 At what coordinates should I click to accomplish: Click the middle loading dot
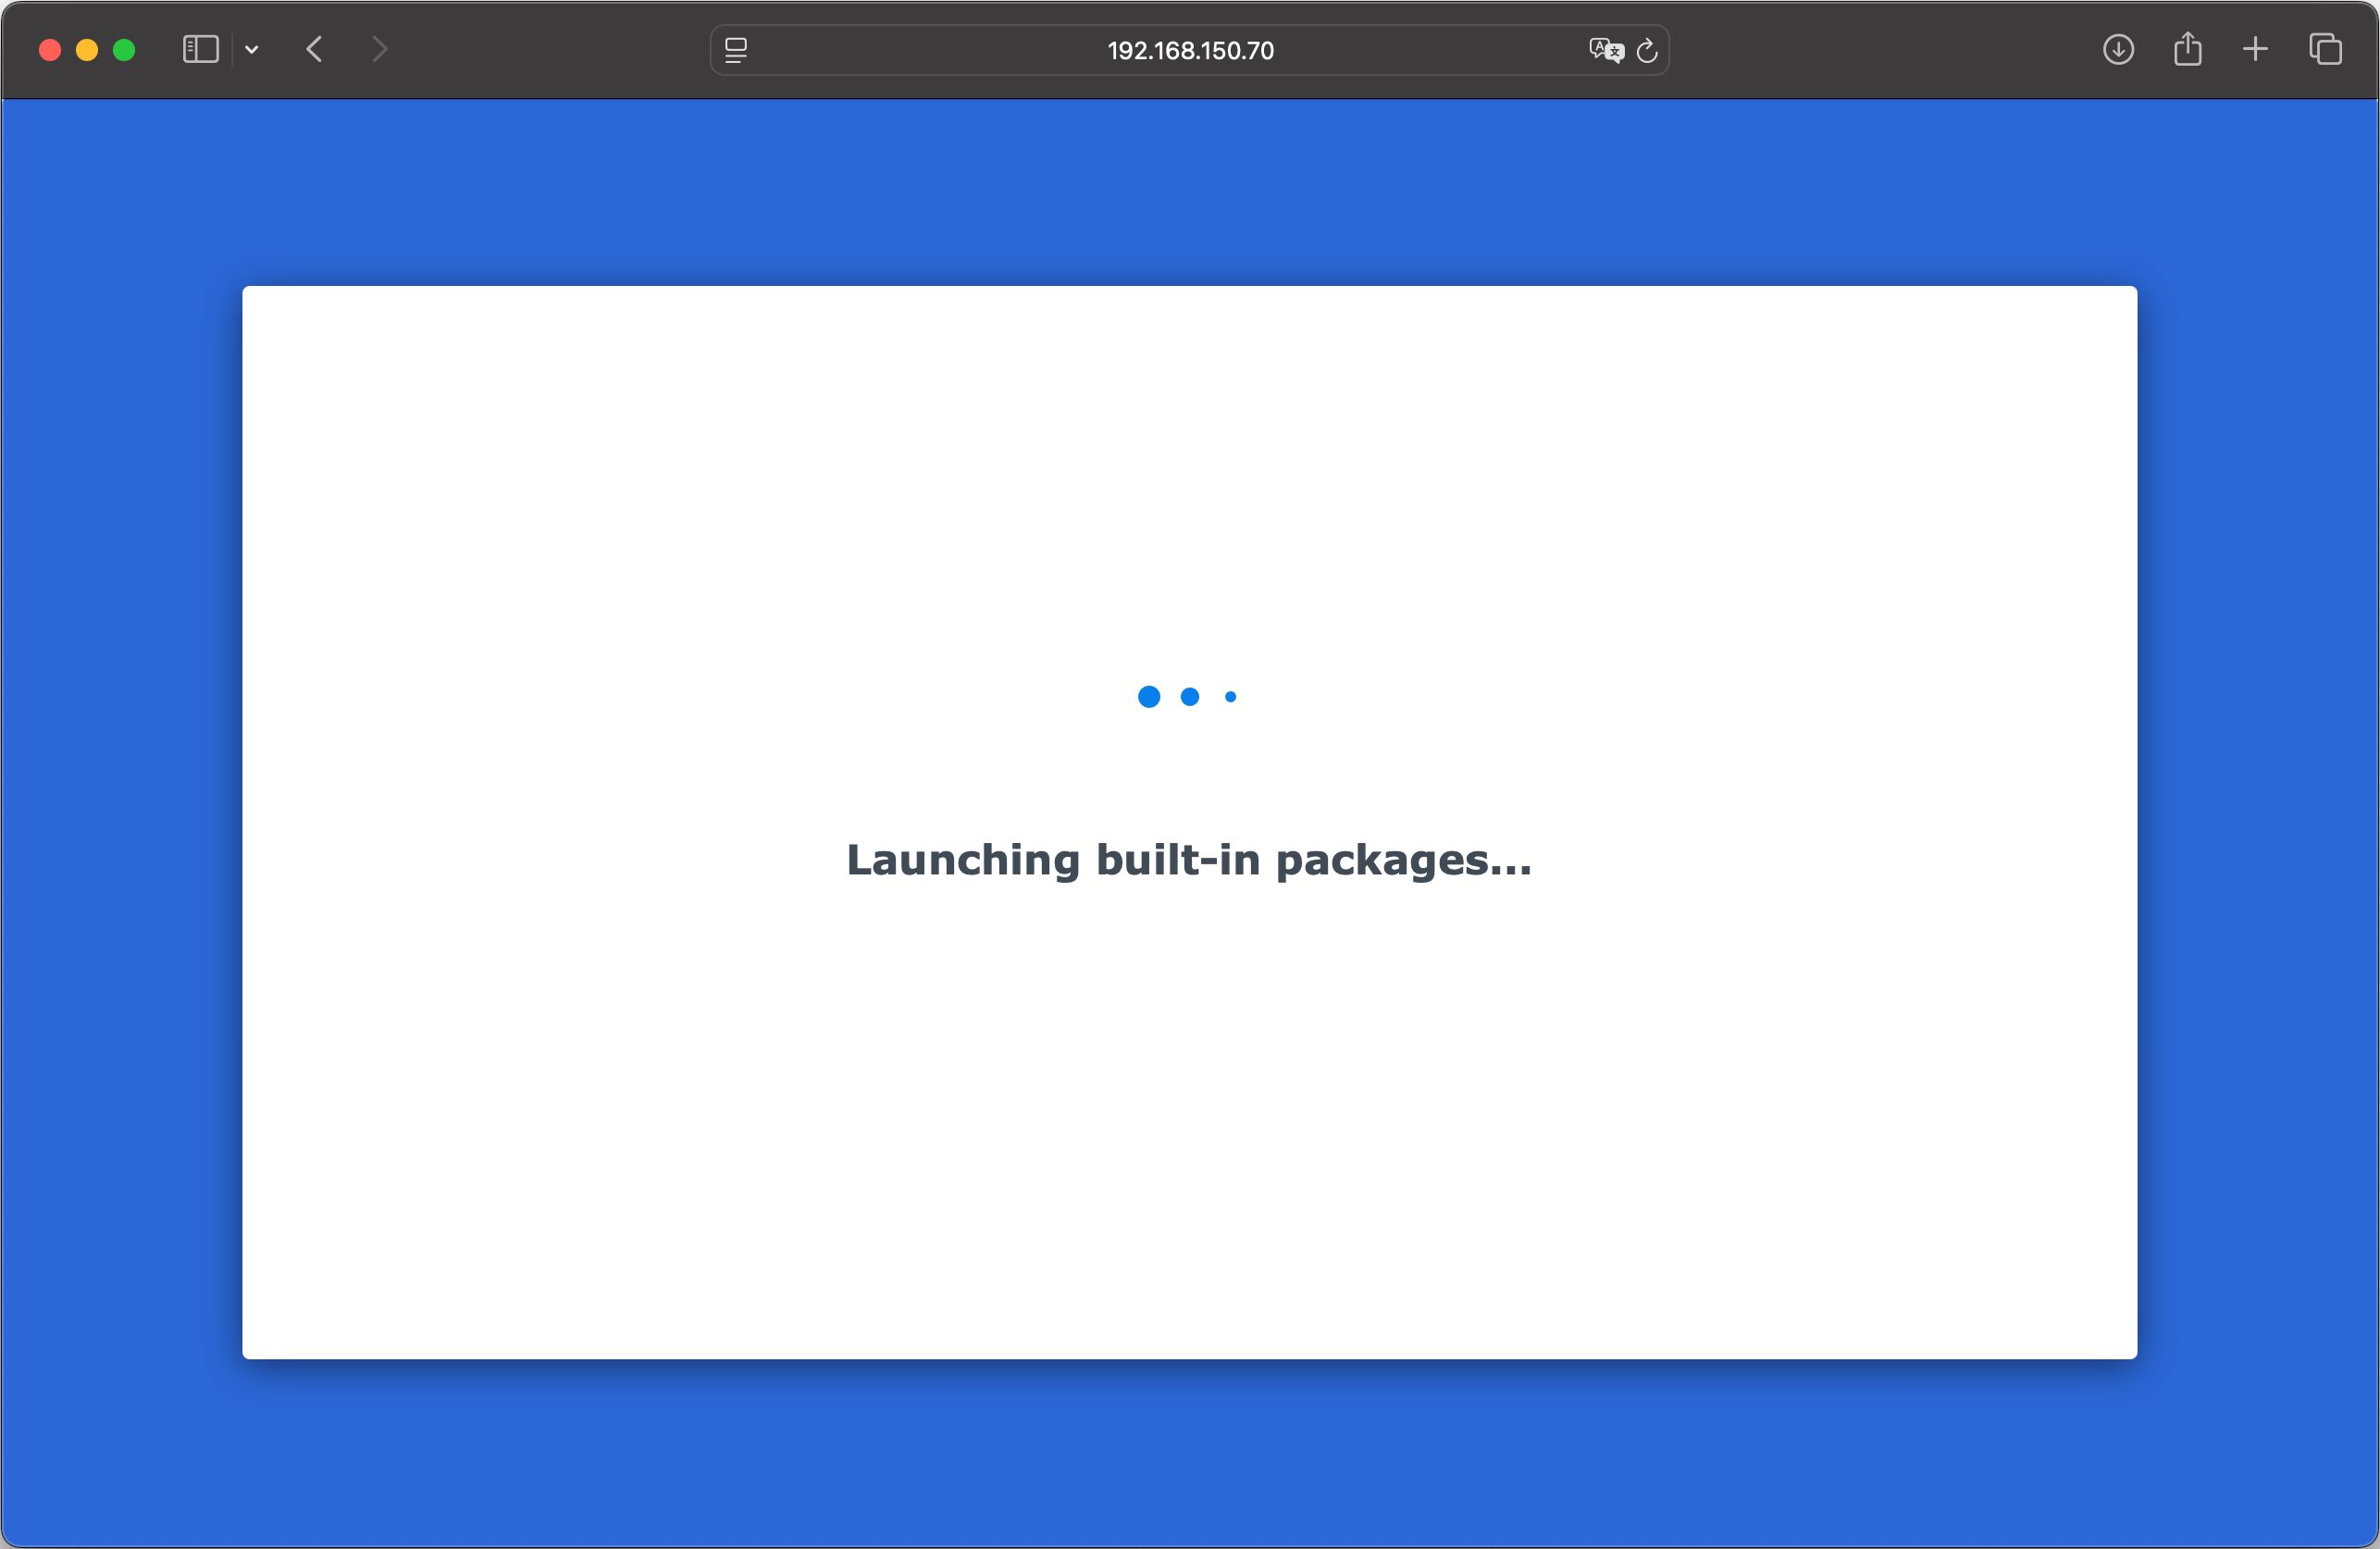click(x=1190, y=697)
